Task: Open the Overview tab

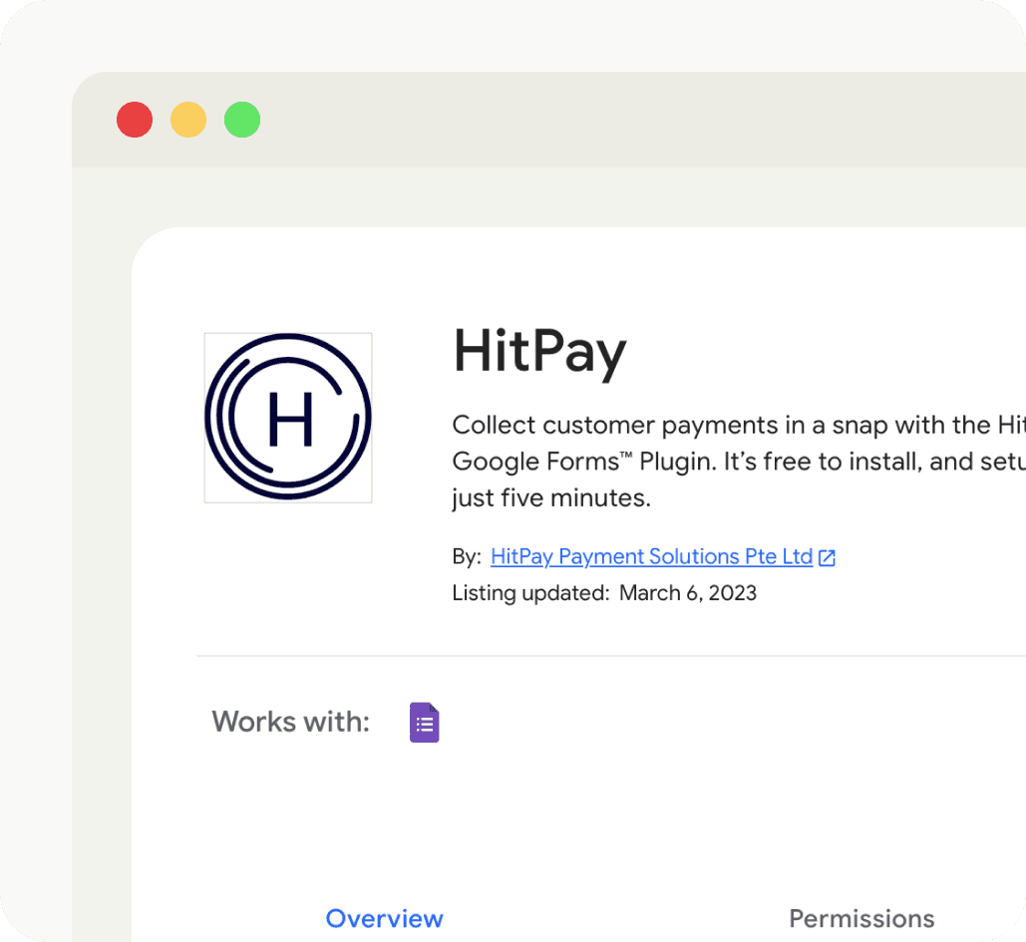Action: click(385, 918)
